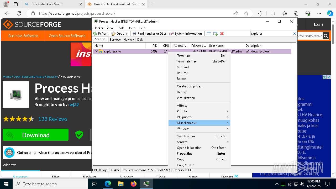Switch to the Services tab
Viewport: 336px width, 189px height.
[115, 40]
